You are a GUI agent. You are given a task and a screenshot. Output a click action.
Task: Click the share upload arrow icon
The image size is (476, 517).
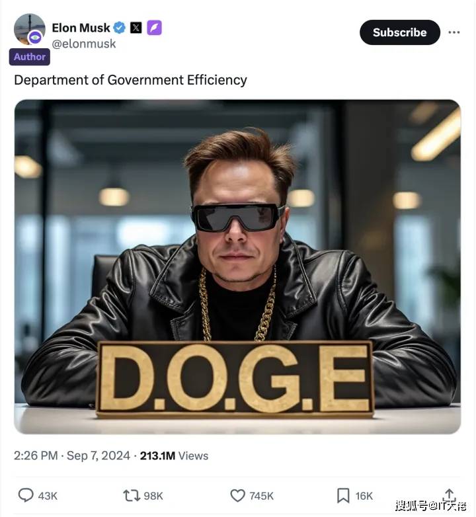449,495
